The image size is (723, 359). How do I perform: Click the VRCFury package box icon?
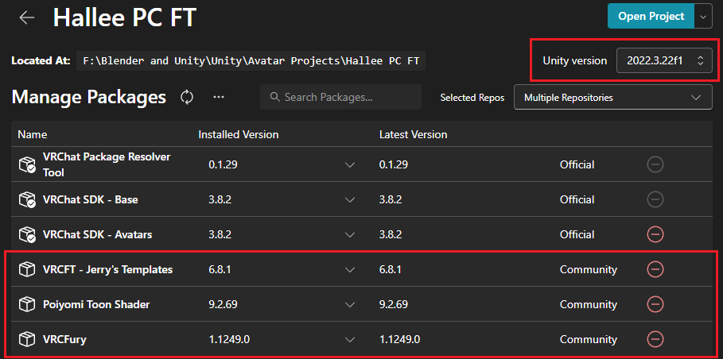coord(27,339)
